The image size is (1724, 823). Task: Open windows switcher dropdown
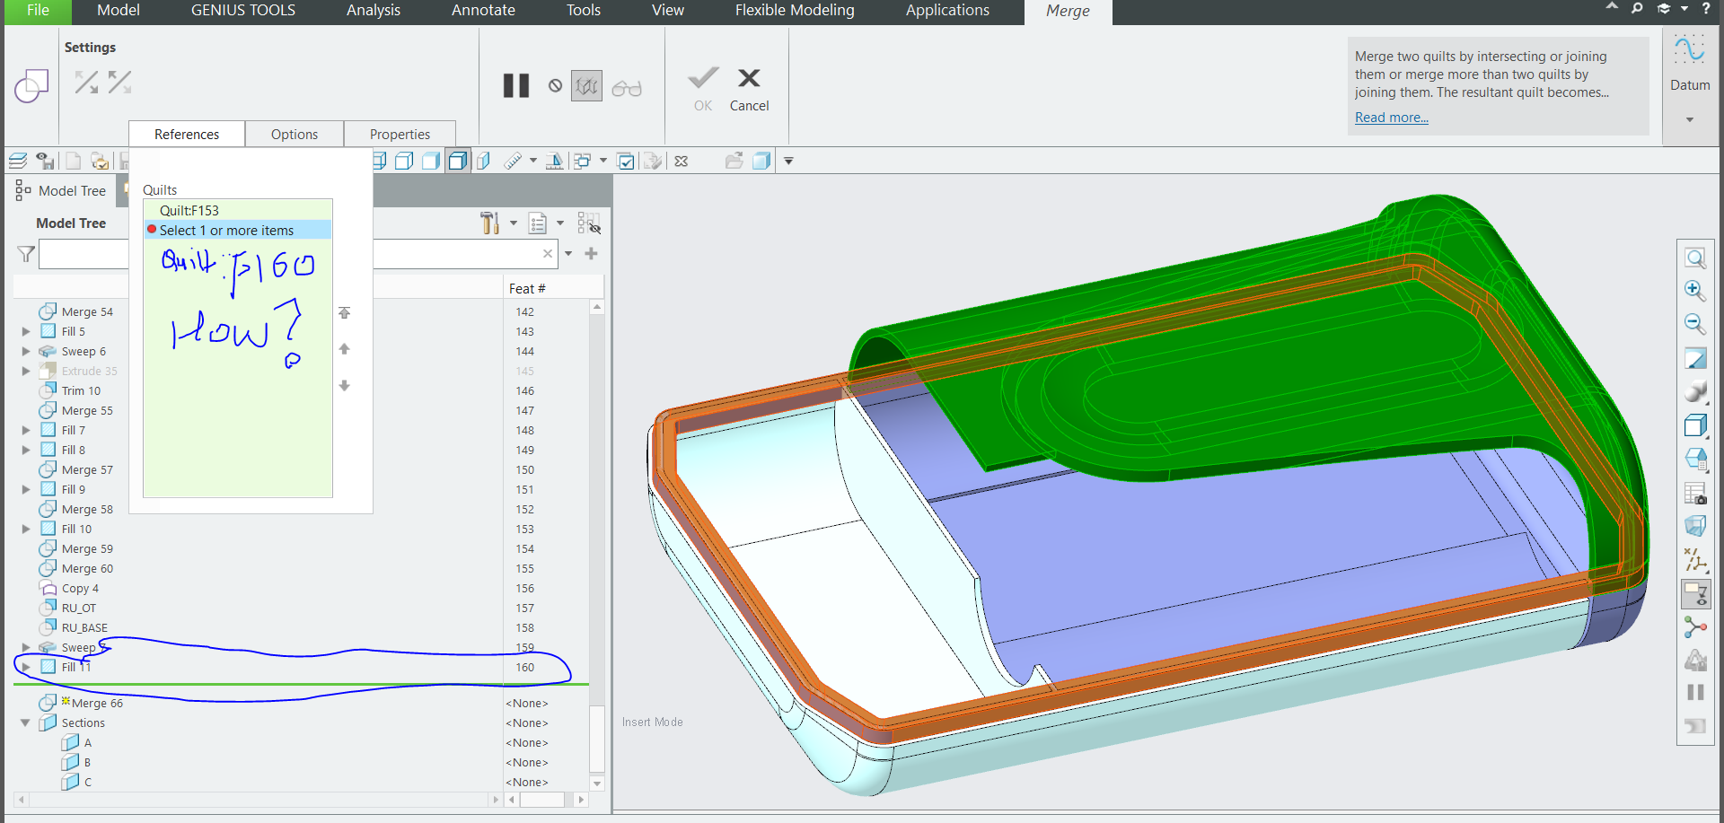tap(603, 161)
